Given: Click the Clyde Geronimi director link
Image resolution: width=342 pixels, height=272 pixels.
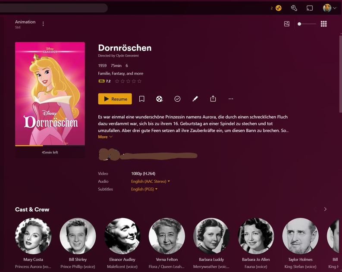Looking at the screenshot, I should coord(127,56).
